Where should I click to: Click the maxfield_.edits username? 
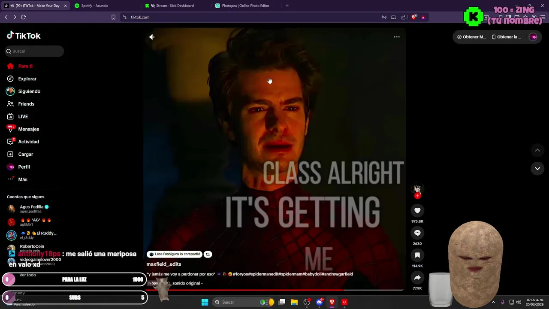(164, 264)
